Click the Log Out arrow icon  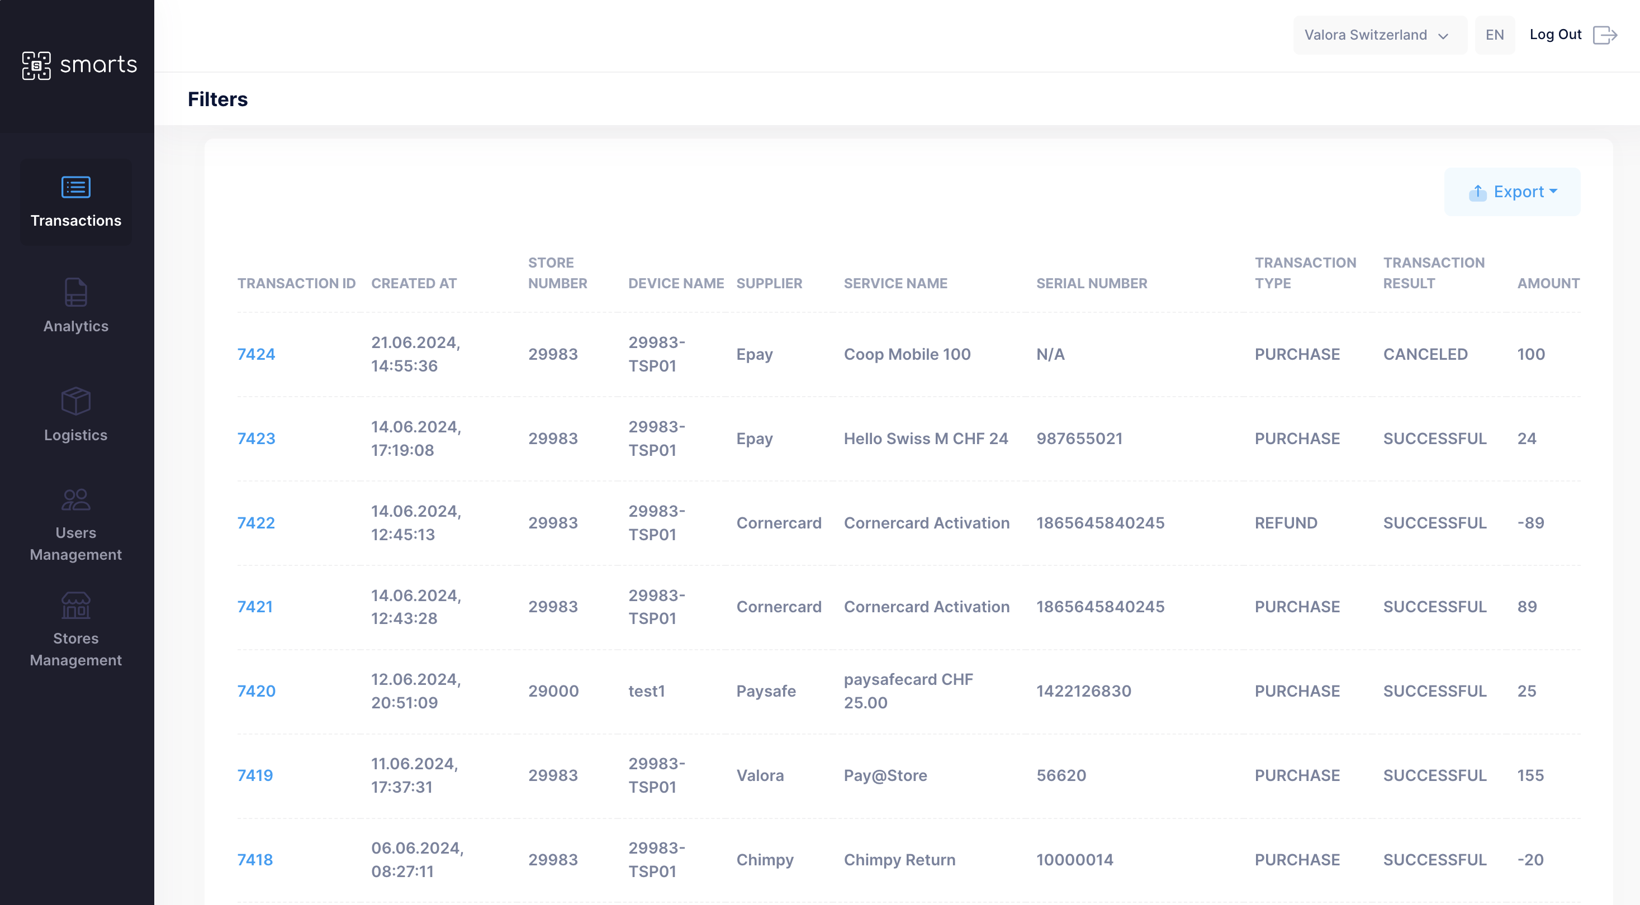tap(1605, 35)
